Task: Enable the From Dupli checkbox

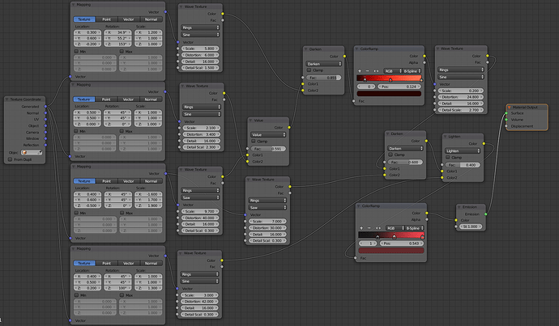Action: [10, 159]
